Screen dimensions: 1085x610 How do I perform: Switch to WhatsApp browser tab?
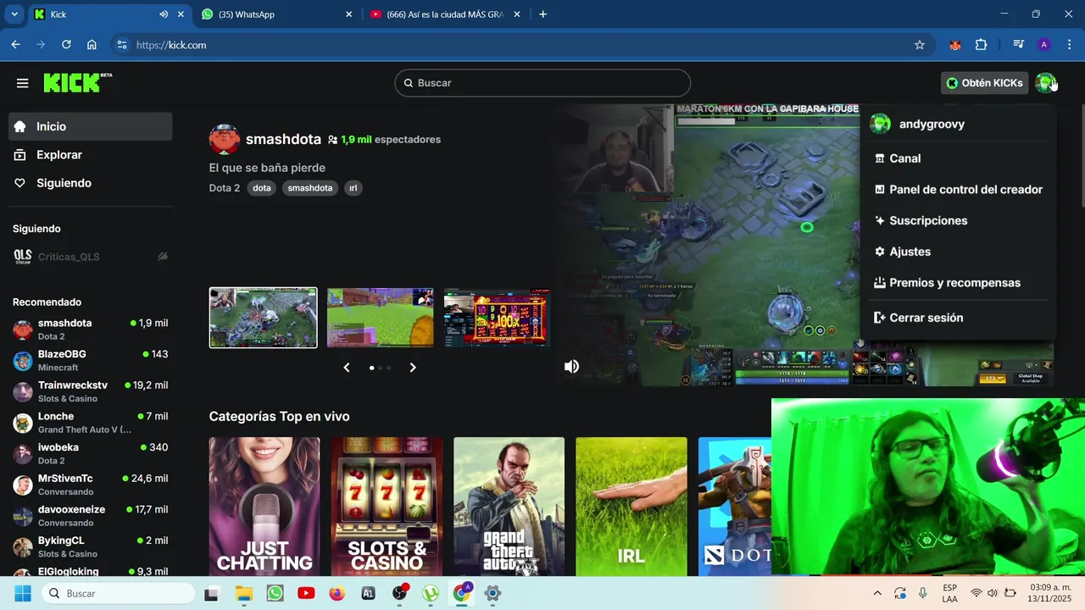(277, 14)
